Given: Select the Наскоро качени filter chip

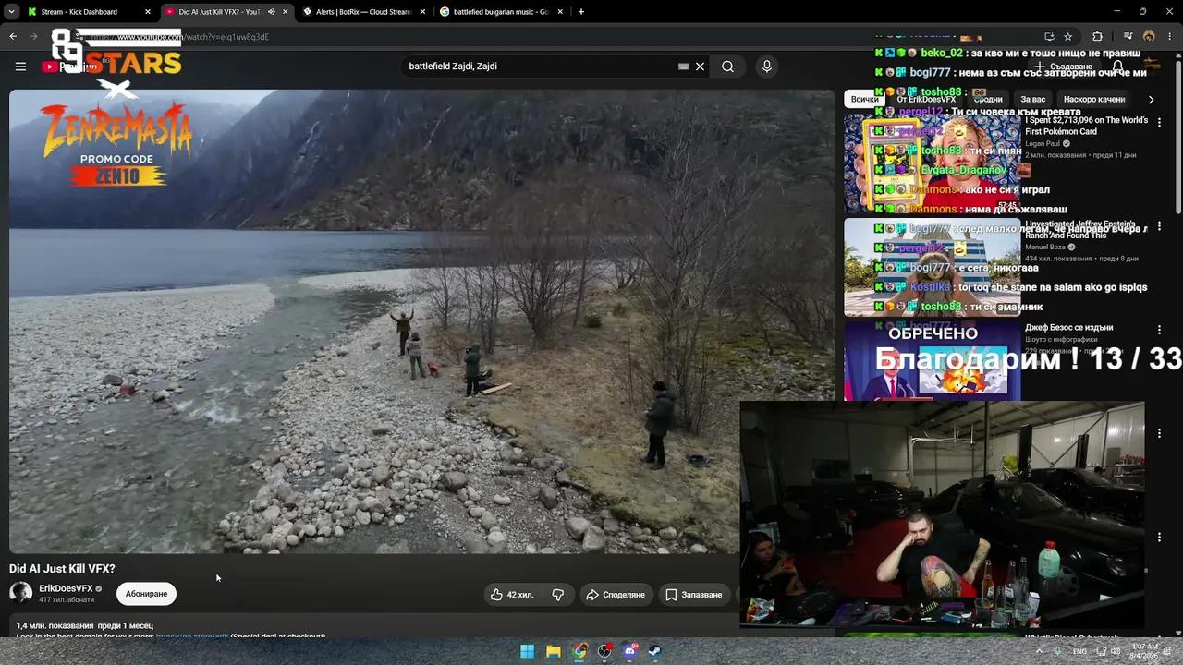Looking at the screenshot, I should tap(1094, 99).
